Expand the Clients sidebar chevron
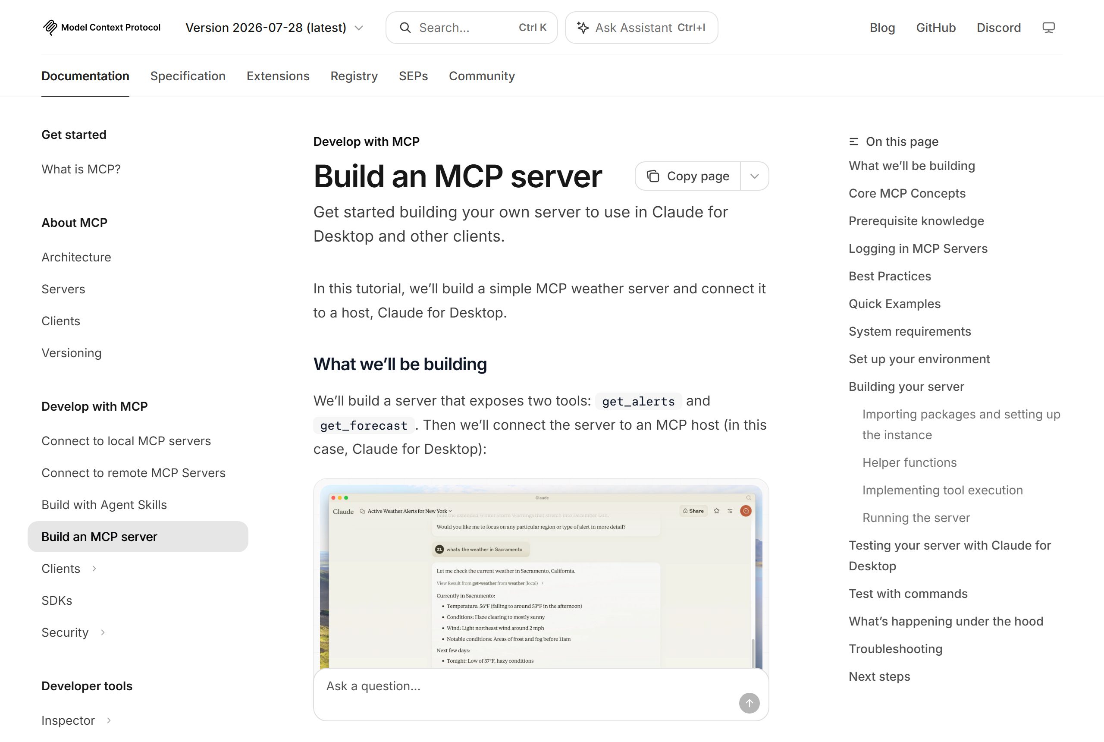1104x742 pixels. (94, 568)
